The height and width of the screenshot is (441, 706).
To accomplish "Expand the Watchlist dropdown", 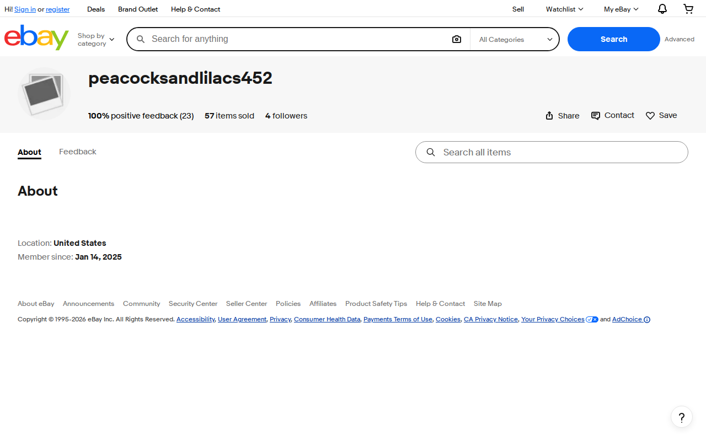I will click(x=564, y=9).
